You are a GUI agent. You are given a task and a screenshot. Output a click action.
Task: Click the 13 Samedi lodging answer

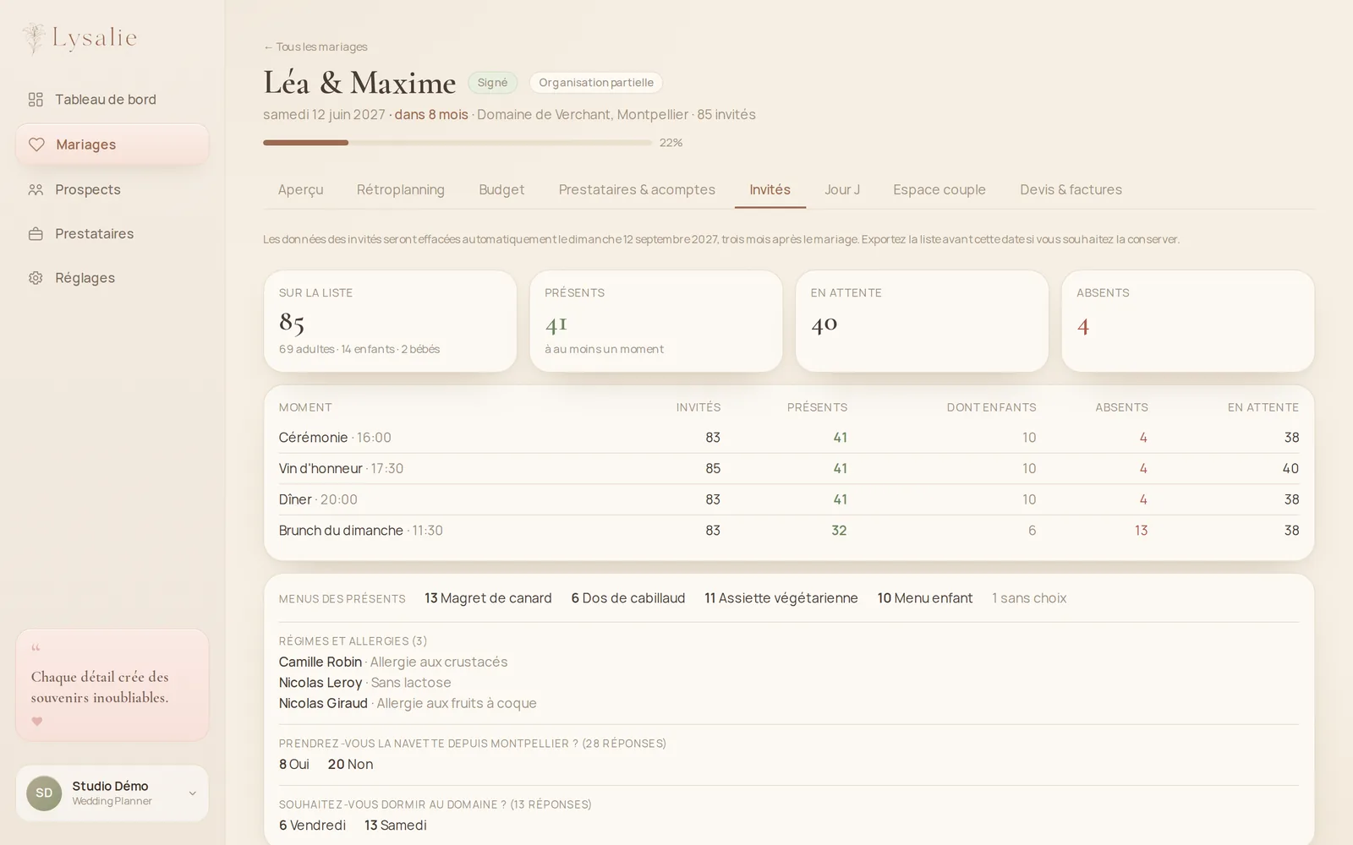tap(396, 826)
